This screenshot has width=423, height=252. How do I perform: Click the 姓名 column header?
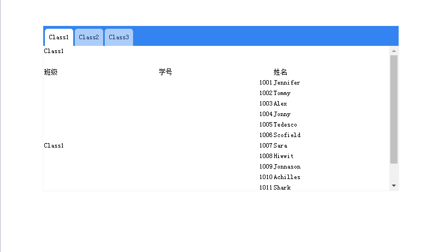click(281, 72)
